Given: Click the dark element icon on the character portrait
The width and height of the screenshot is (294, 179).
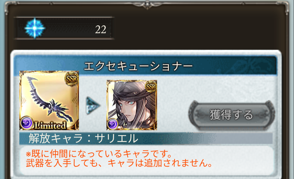Looking at the screenshot, I should (x=112, y=124).
